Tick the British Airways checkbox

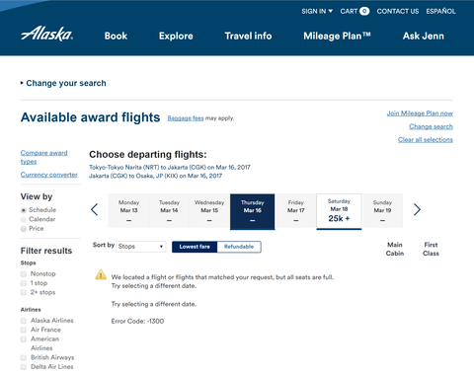tap(24, 357)
